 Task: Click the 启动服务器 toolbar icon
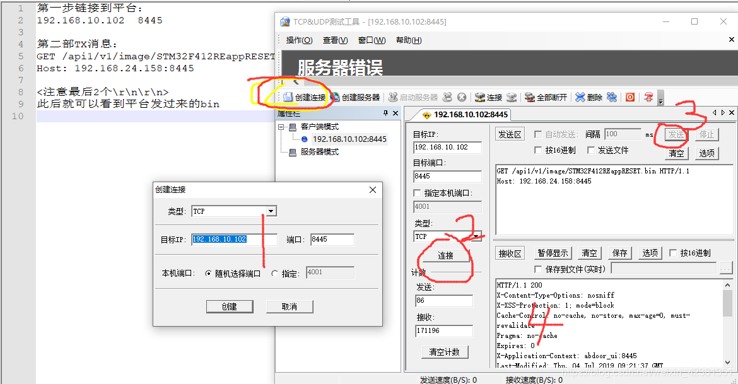pos(393,97)
